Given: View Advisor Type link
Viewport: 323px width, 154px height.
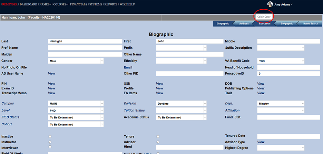Looking at the screenshot, I should [261, 142].
